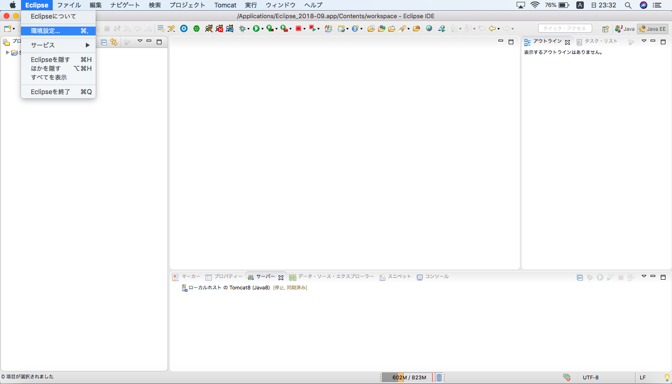Open macOS Spotlight search icon
This screenshot has height=384, width=672.
pos(628,5)
